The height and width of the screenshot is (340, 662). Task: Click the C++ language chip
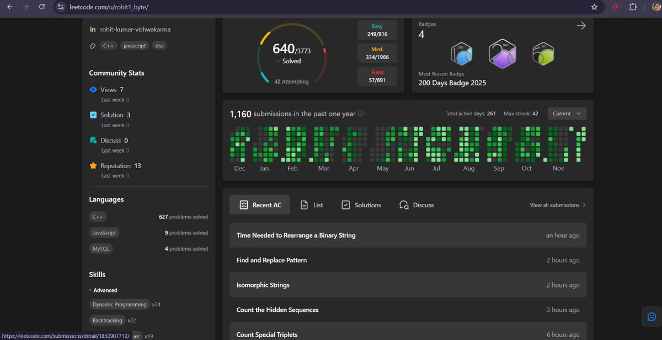pyautogui.click(x=99, y=217)
